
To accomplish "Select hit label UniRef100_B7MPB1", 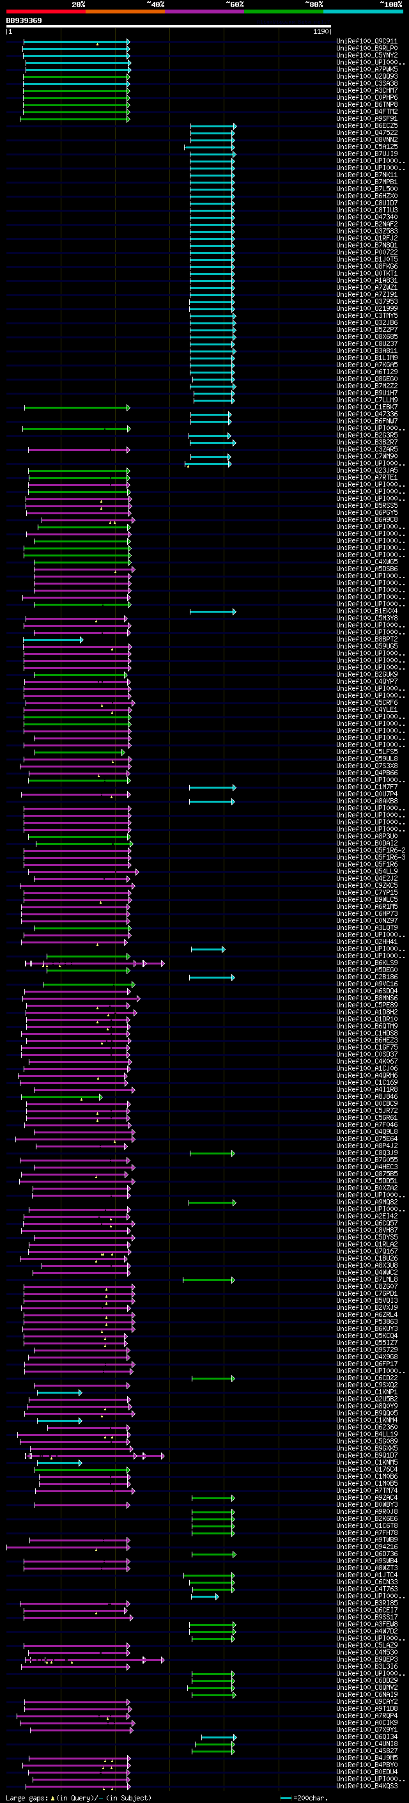I will click(x=366, y=182).
